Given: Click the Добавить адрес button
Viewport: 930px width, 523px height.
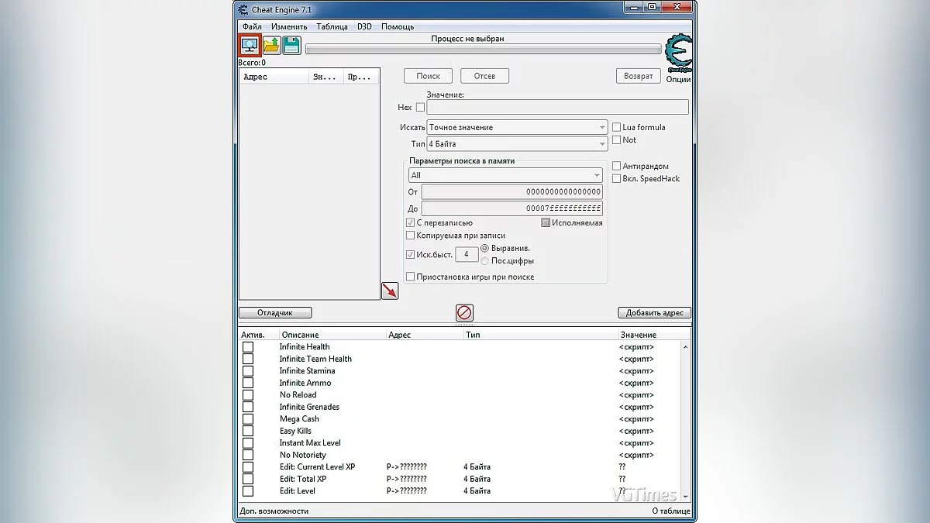Looking at the screenshot, I should click(654, 313).
